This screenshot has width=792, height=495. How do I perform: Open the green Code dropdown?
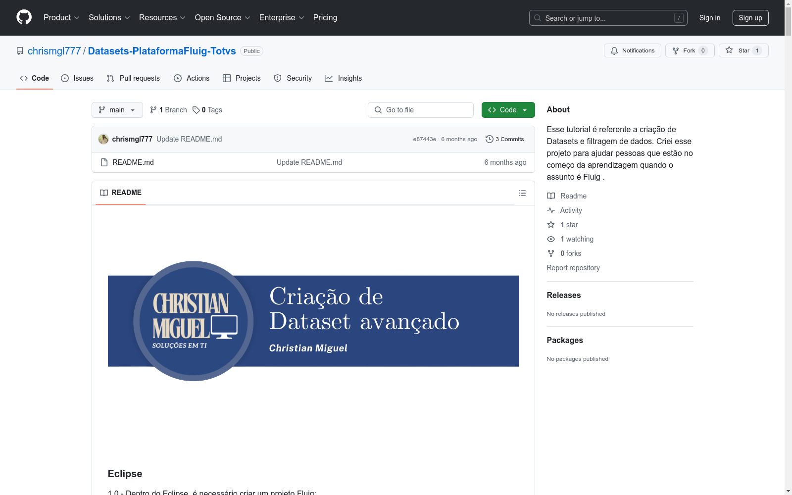(508, 110)
